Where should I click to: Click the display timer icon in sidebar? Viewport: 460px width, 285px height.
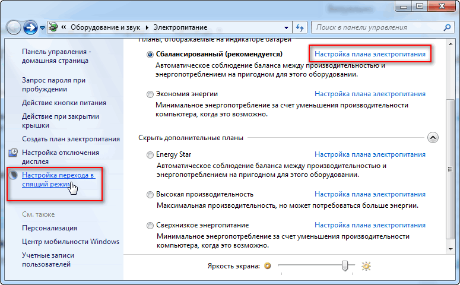coord(13,153)
